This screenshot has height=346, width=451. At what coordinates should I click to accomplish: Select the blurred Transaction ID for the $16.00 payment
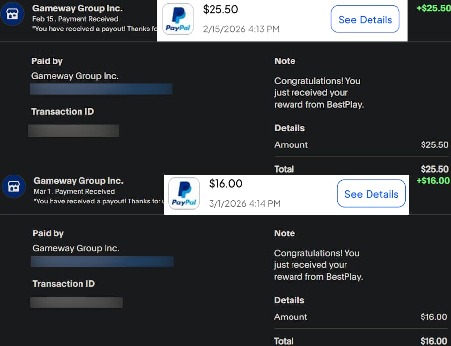pos(77,302)
